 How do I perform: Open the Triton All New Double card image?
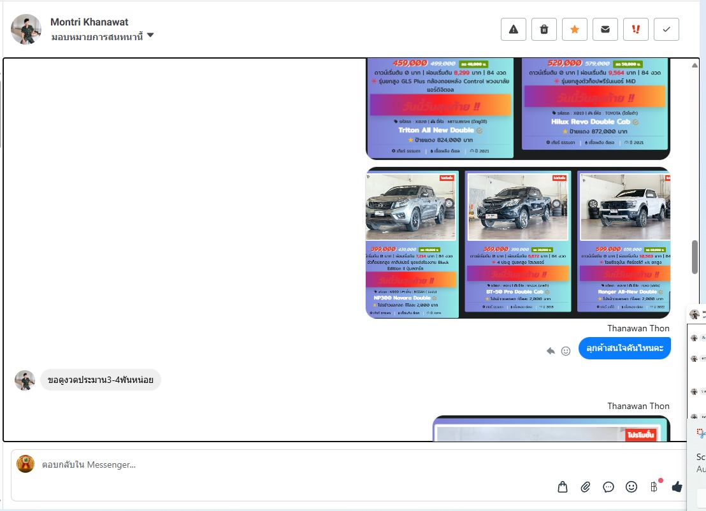tap(440, 108)
